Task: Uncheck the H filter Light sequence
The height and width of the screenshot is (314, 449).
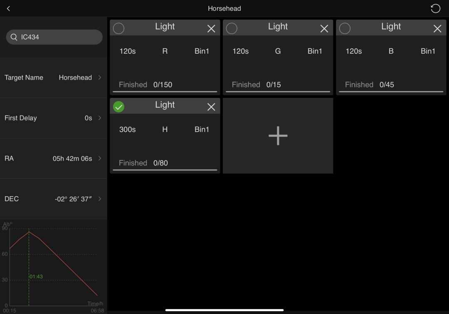Action: (x=119, y=107)
